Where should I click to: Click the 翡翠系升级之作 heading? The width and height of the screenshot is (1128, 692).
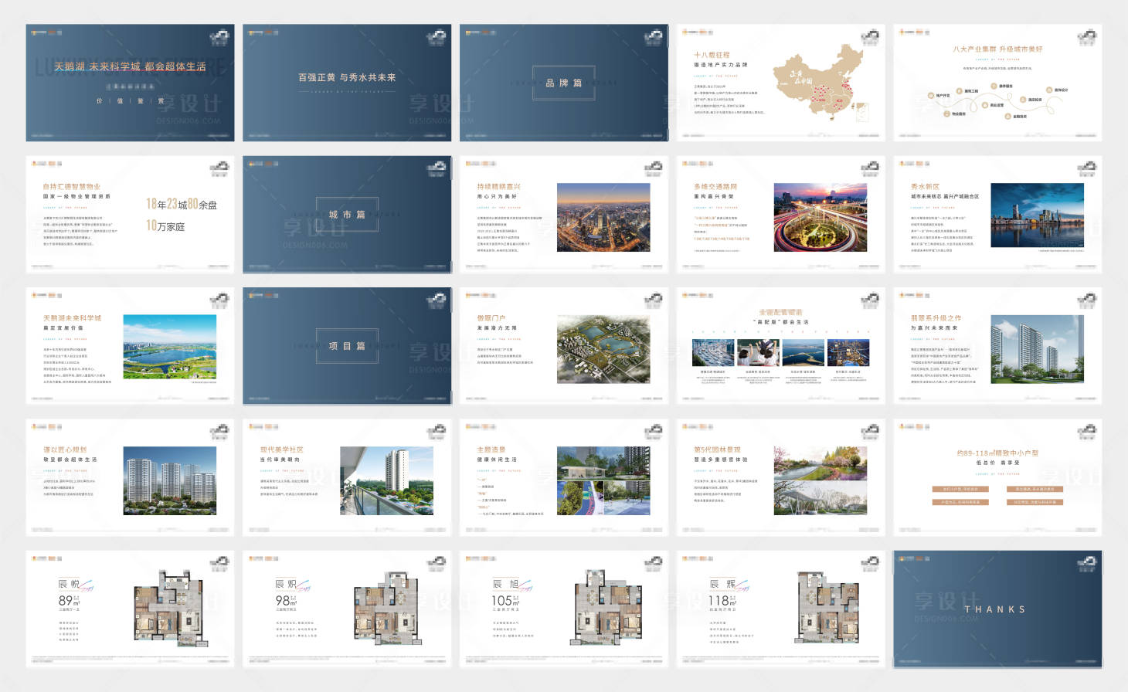coord(936,318)
